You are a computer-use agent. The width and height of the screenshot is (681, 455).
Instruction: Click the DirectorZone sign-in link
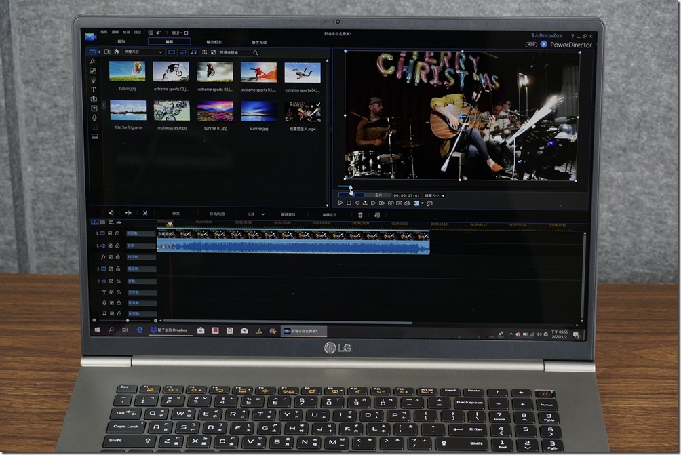pyautogui.click(x=547, y=35)
